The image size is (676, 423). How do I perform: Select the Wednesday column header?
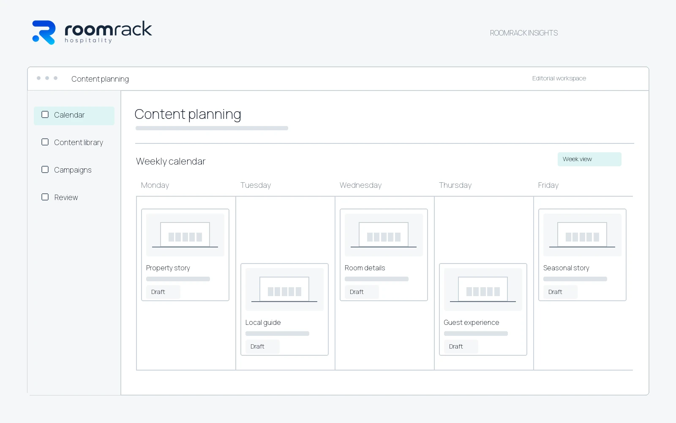tap(360, 185)
